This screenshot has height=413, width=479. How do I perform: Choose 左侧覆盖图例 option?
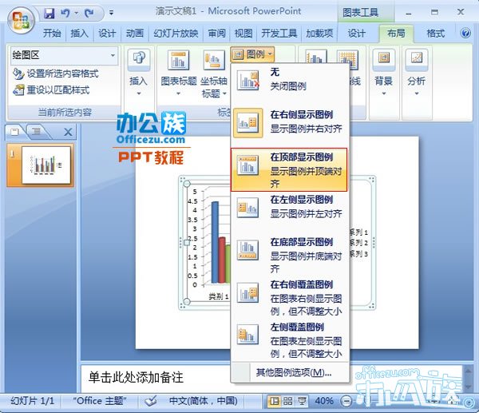pos(289,340)
